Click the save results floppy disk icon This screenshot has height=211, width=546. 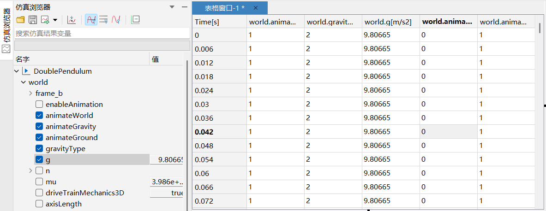click(33, 20)
